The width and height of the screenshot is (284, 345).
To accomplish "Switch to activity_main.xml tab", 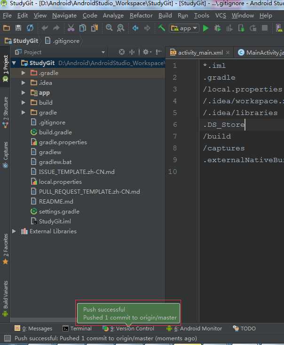I will click(200, 53).
